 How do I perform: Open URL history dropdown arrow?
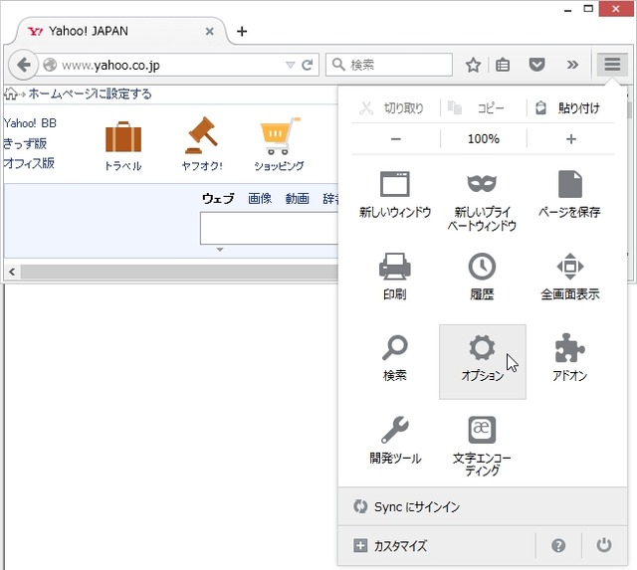point(290,65)
